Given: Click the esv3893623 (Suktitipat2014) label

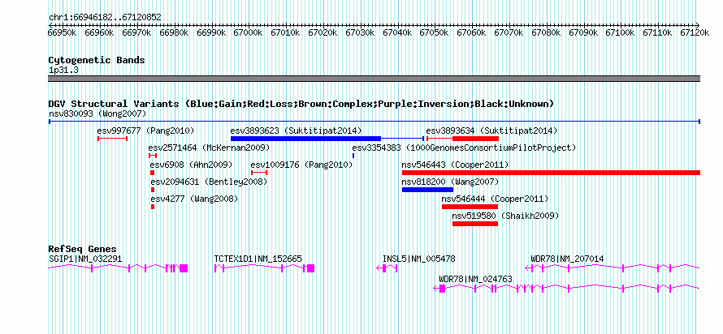Looking at the screenshot, I should (x=296, y=131).
